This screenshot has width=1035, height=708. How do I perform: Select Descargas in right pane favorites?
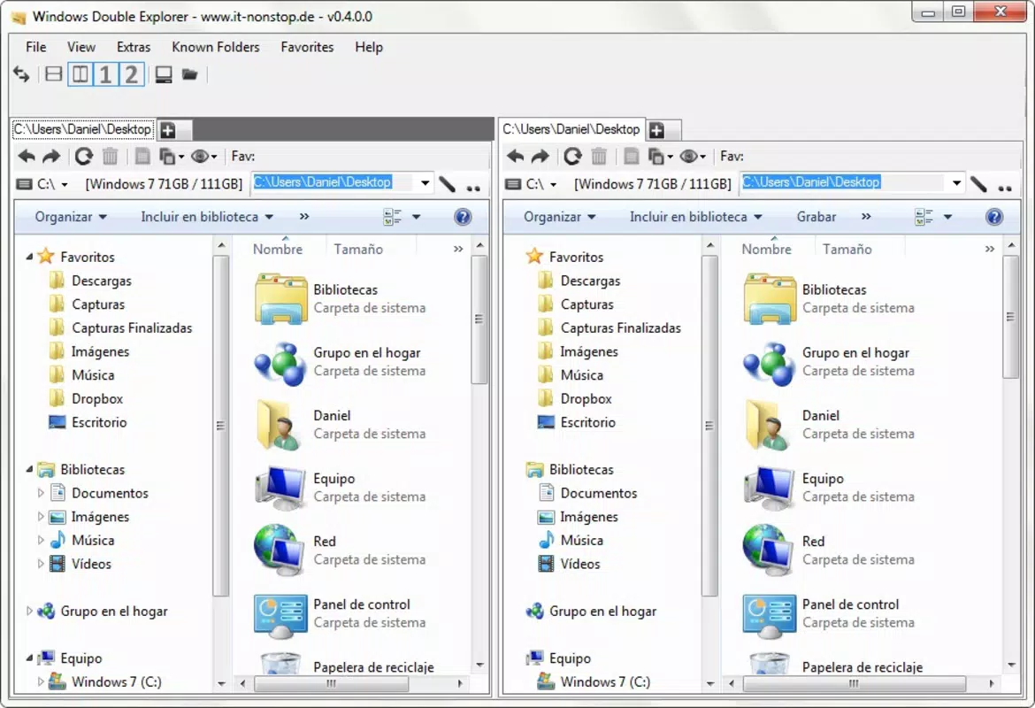click(590, 281)
